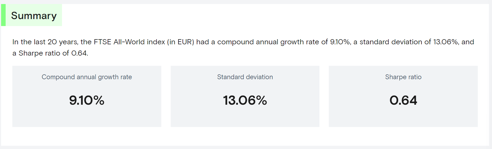Click the "Sharpe ratio" card label
The height and width of the screenshot is (149, 492).
click(403, 77)
